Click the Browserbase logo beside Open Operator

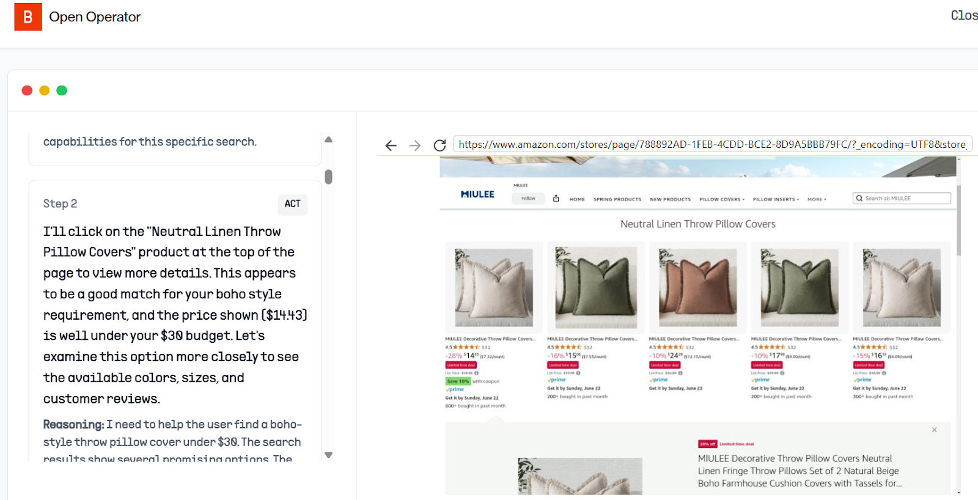pyautogui.click(x=28, y=17)
